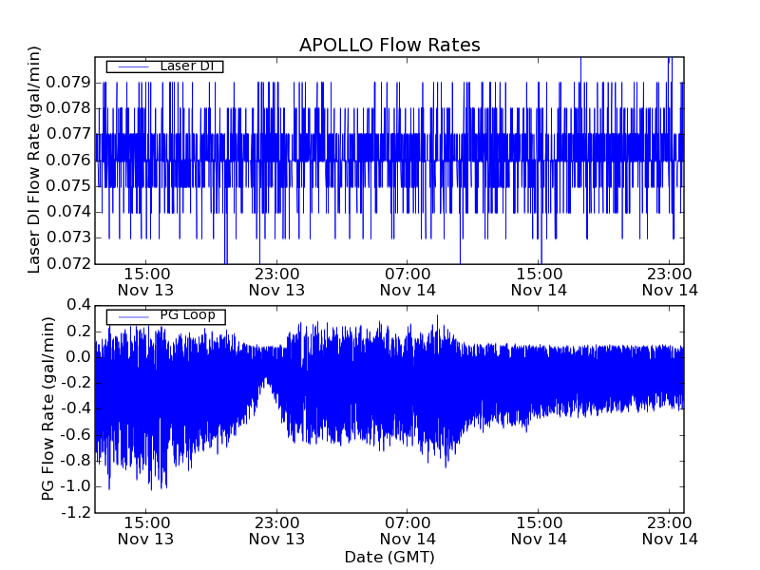Click the 0.078 tick label on top plot
This screenshot has width=760, height=570.
[x=68, y=108]
